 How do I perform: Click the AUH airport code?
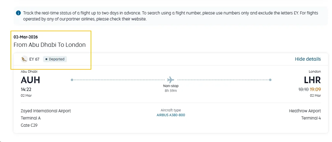[30, 80]
